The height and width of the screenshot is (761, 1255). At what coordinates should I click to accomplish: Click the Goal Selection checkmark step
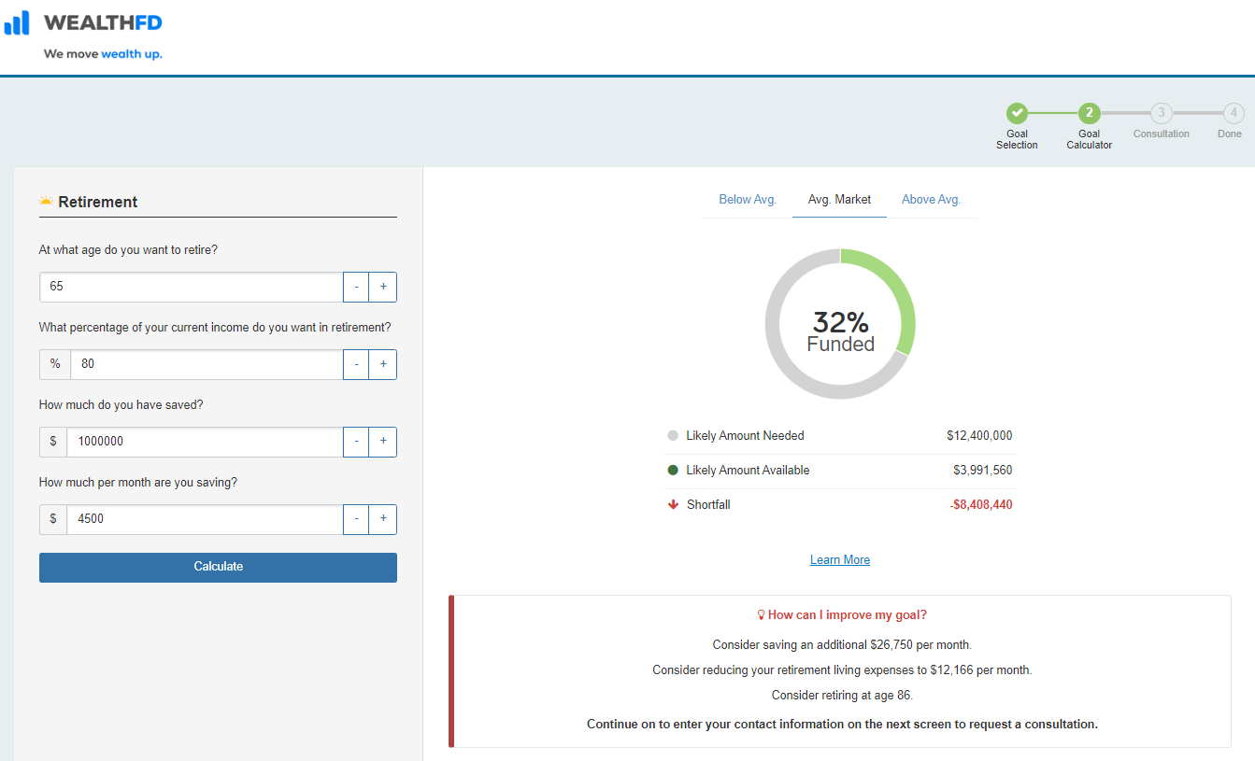(1017, 113)
